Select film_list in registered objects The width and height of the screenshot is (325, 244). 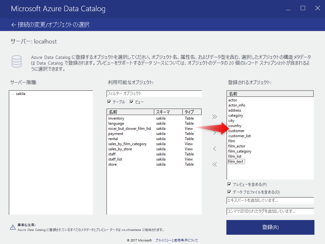tap(235, 156)
